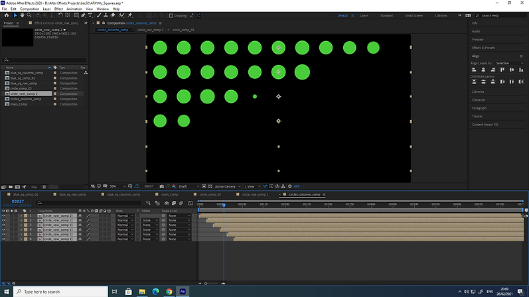Toggle Motion Blur enable switch in timeline
529x297 pixels.
(181, 203)
